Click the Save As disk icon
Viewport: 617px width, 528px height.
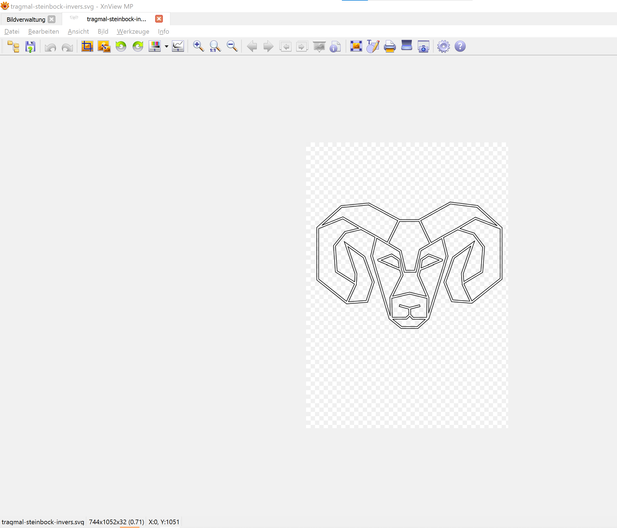30,47
